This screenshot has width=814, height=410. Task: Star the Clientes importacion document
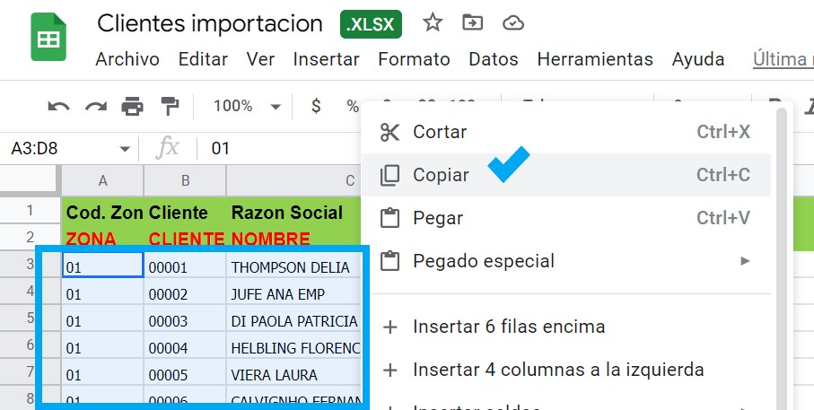(x=433, y=22)
